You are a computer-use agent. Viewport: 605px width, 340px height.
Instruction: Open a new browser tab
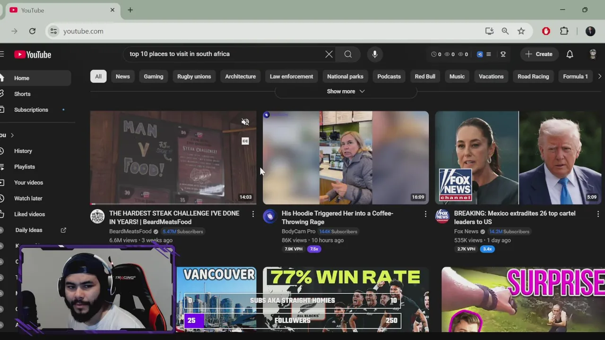(130, 10)
